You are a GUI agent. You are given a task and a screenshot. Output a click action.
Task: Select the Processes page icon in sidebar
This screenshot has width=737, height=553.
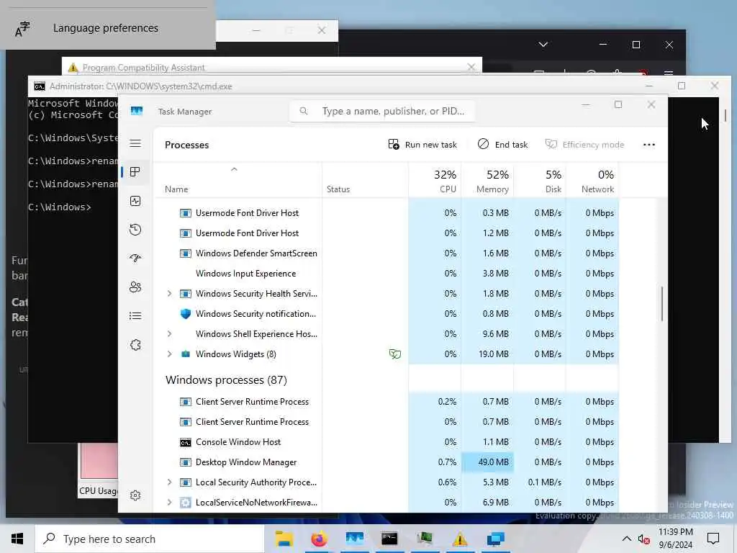pyautogui.click(x=135, y=171)
